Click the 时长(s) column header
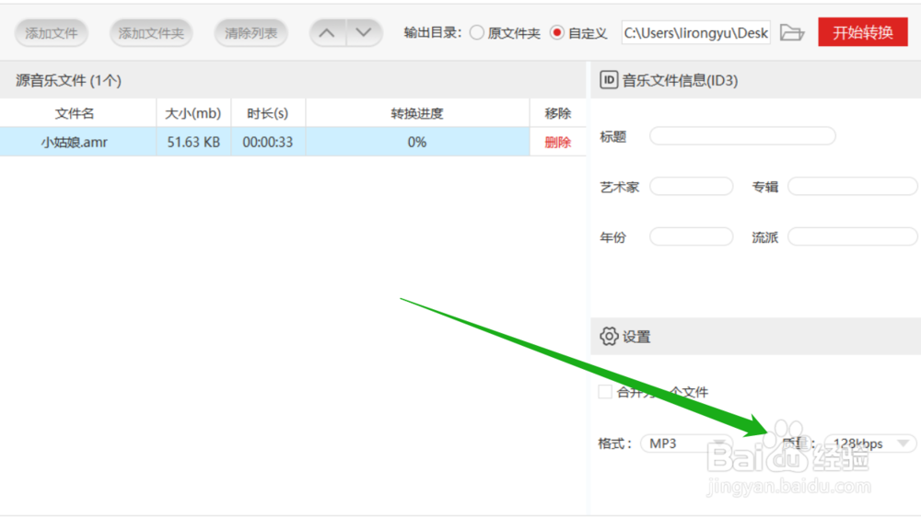The image size is (921, 518). pyautogui.click(x=268, y=113)
